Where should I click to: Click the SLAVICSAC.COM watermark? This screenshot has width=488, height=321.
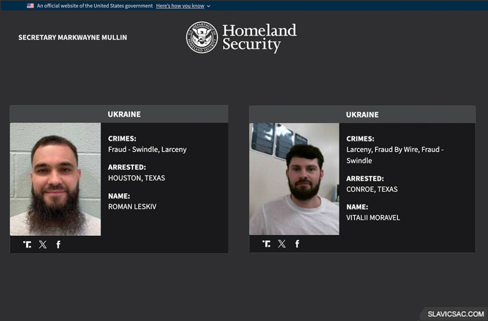pos(456,314)
